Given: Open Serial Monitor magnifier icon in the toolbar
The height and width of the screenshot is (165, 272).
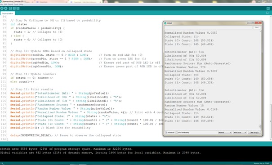Looking at the screenshot, I should click(268, 8).
